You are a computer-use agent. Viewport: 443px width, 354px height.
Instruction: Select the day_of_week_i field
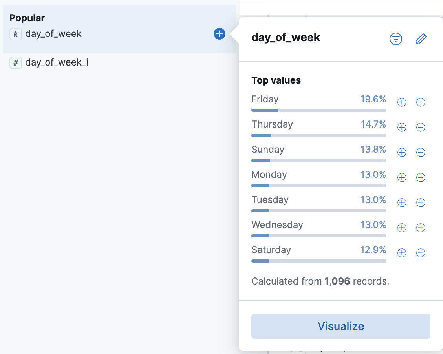click(57, 62)
